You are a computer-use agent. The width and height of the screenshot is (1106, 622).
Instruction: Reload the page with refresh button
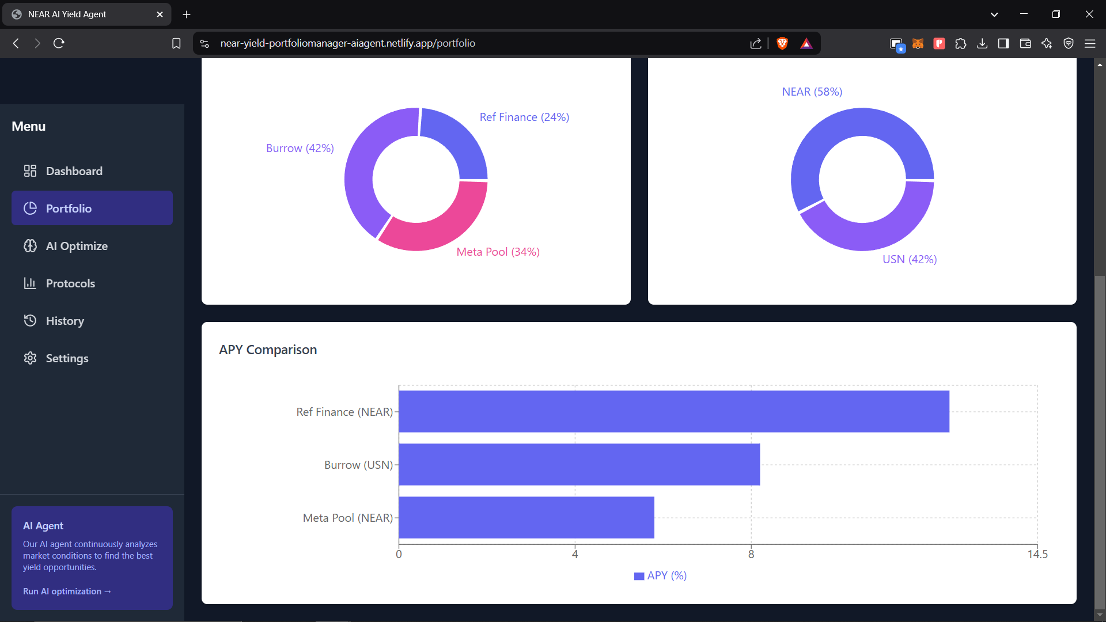pos(59,43)
